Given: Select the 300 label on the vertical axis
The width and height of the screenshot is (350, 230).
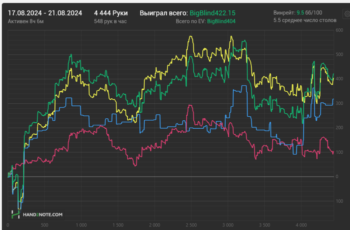Looking at the screenshot, I should (x=339, y=103).
